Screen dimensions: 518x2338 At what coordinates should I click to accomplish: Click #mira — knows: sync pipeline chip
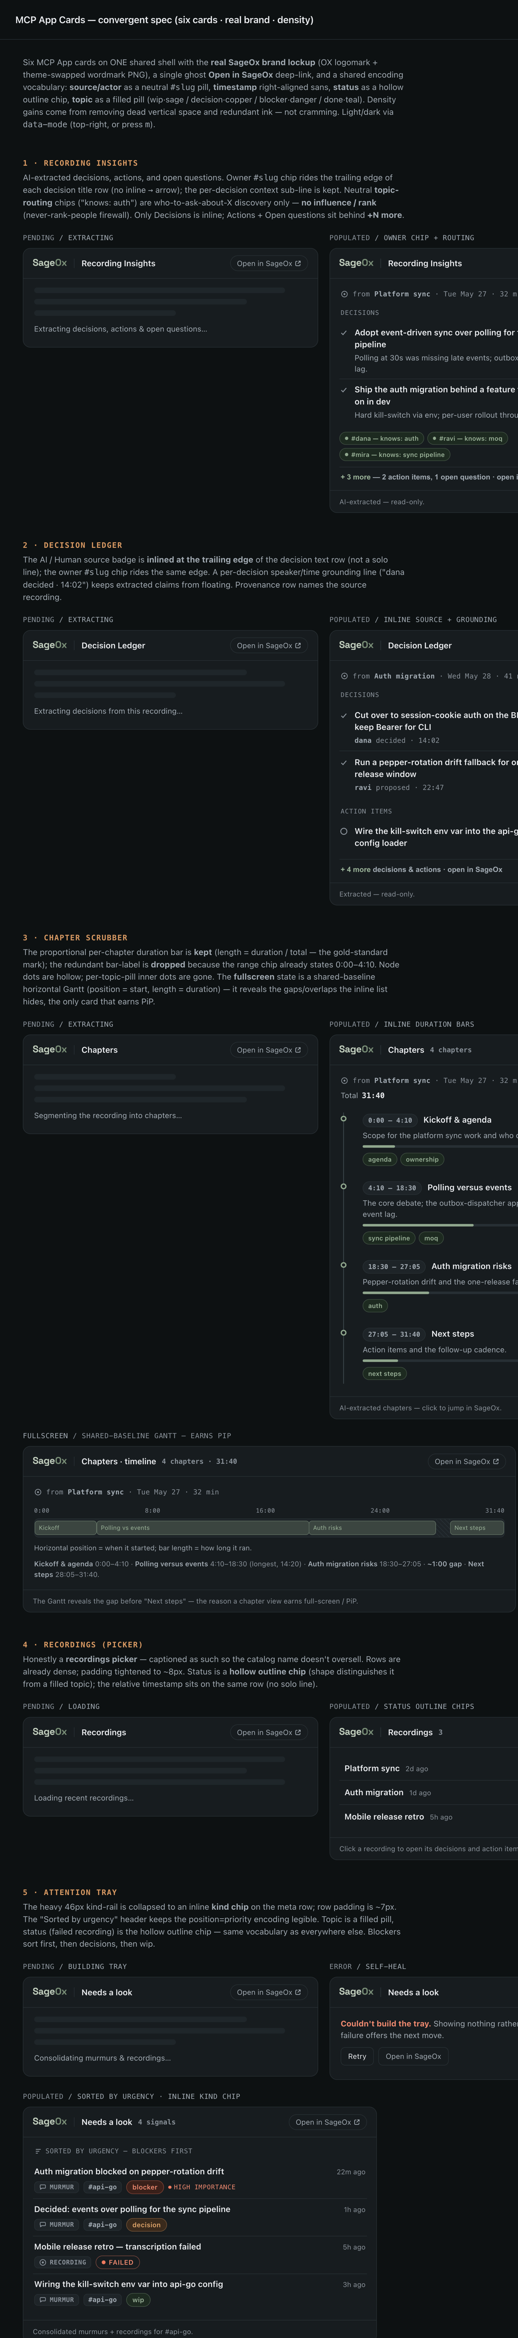395,455
